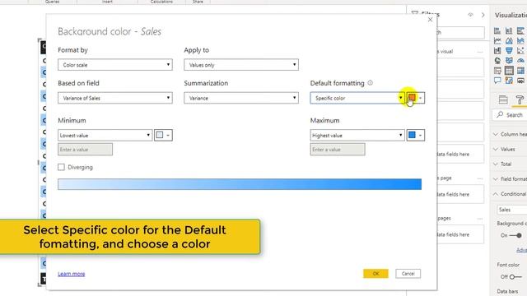The width and height of the screenshot is (527, 296).
Task: Click the Filters pane search box
Action: click(x=461, y=33)
